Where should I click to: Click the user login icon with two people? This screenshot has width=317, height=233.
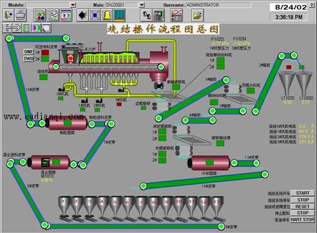tap(146, 15)
